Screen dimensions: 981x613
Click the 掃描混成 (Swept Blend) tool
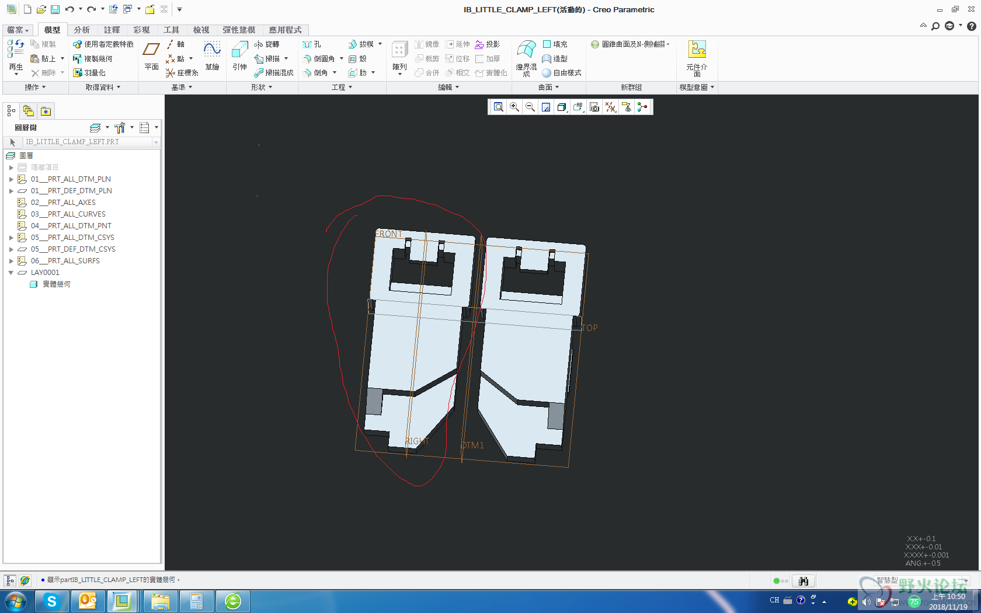click(273, 73)
